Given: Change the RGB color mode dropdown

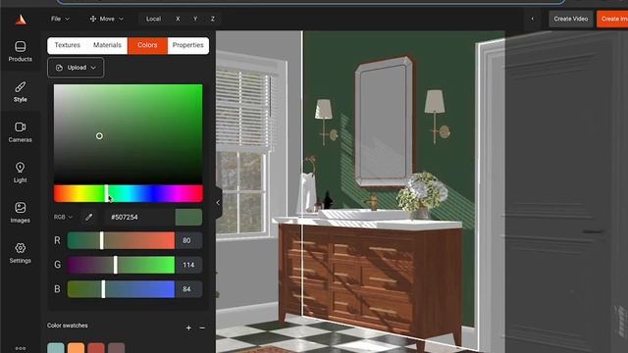Looking at the screenshot, I should [63, 217].
